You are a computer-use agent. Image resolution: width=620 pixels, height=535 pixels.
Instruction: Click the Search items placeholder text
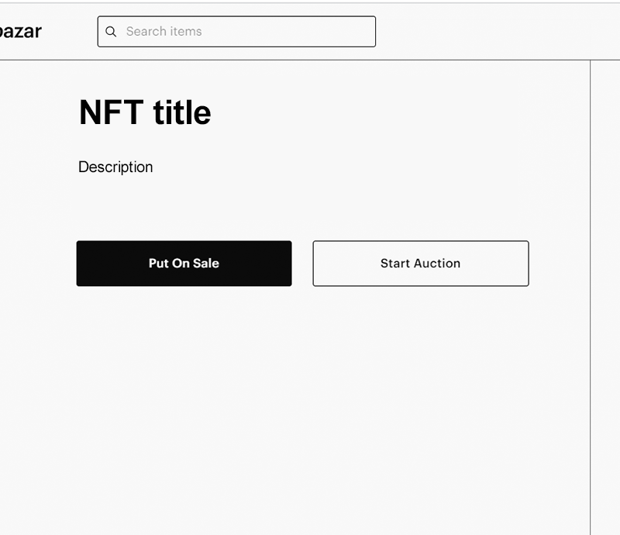pos(164,31)
